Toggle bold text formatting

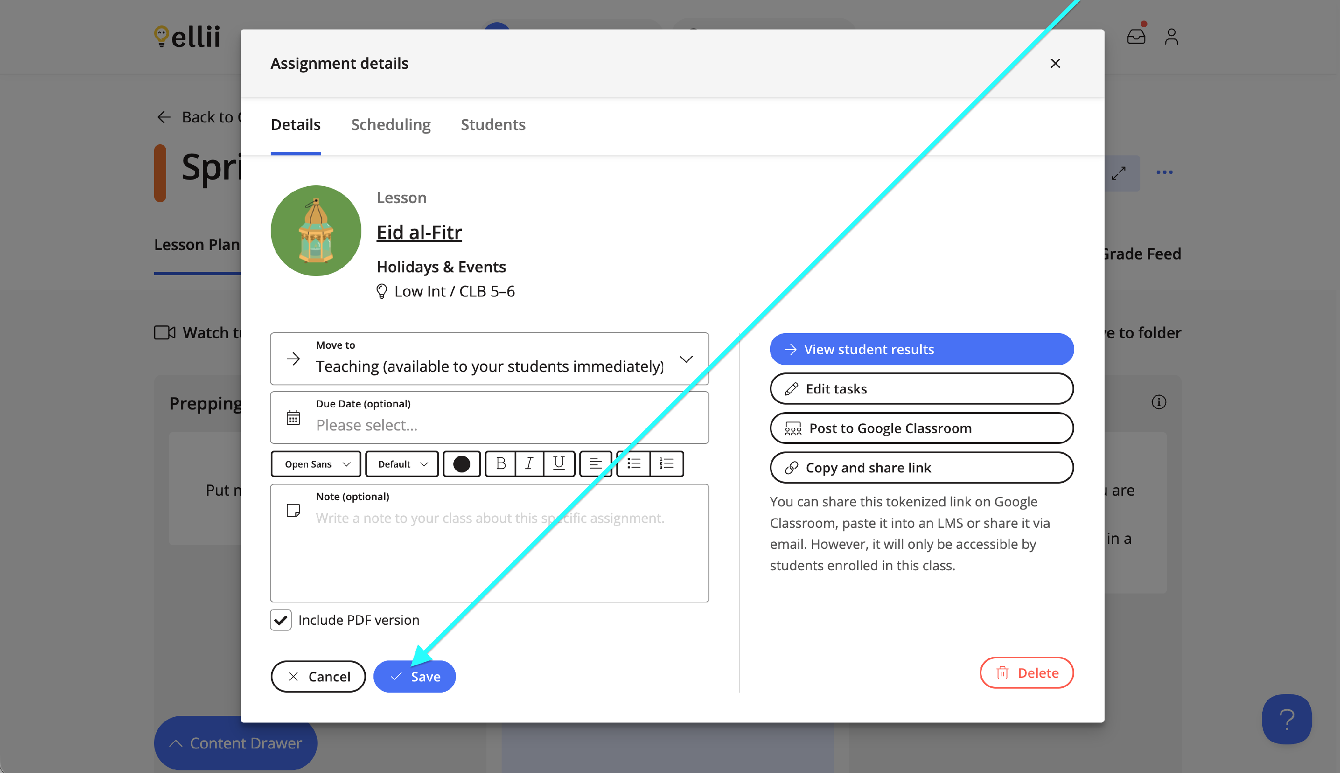tap(501, 464)
